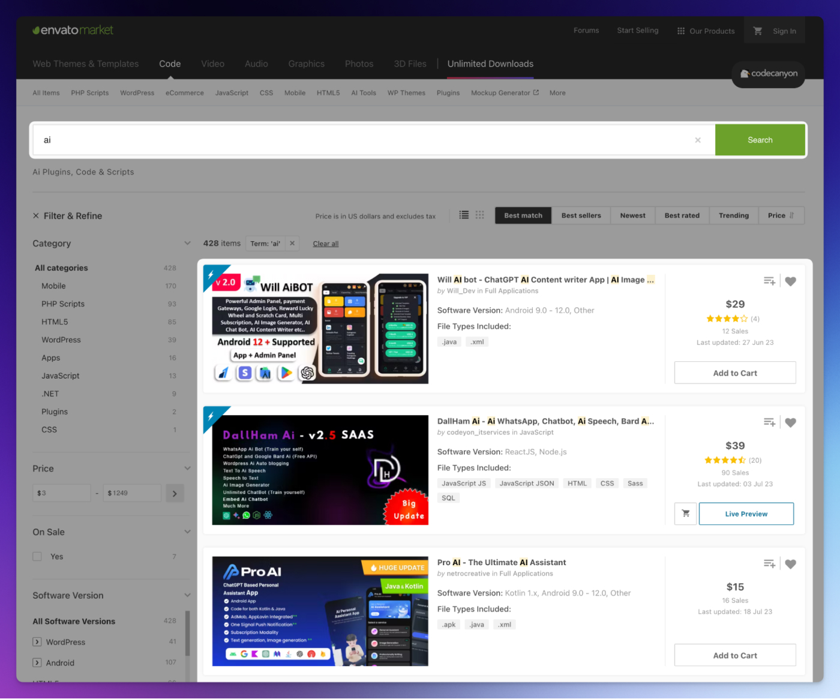Add Will AI bot to collection
The image size is (840, 699).
pyautogui.click(x=769, y=281)
